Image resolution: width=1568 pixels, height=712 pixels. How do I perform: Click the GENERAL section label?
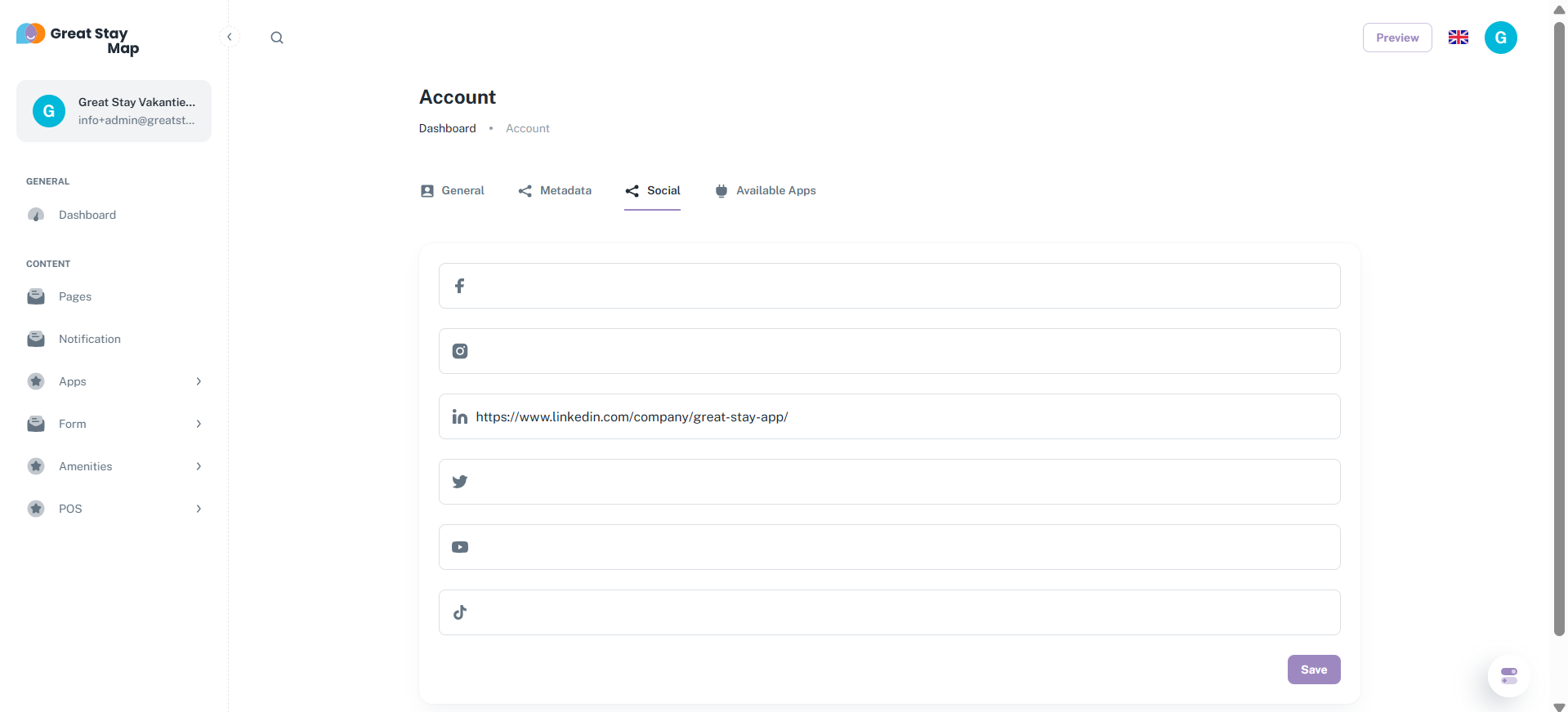coord(48,181)
